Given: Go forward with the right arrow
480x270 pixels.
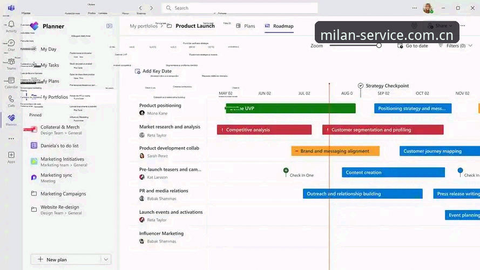Looking at the screenshot, I should pyautogui.click(x=152, y=8).
